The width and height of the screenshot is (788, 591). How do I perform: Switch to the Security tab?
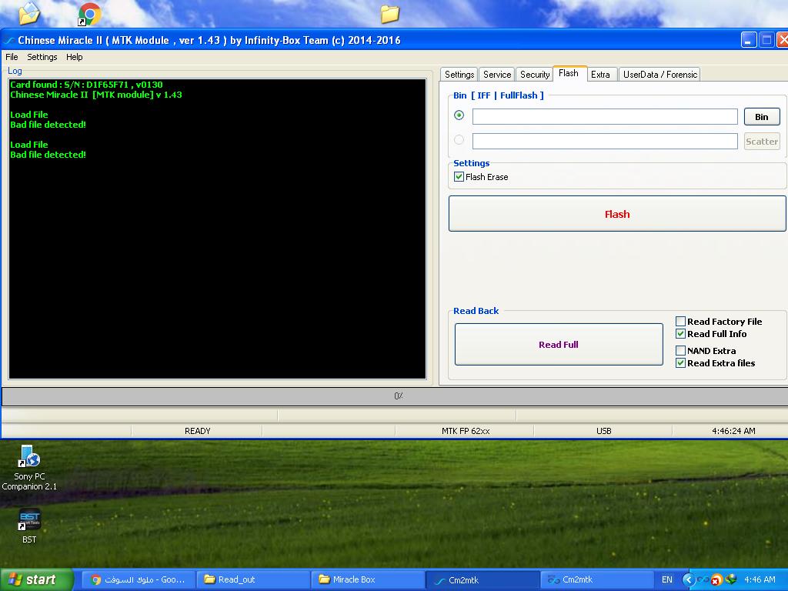coord(535,75)
